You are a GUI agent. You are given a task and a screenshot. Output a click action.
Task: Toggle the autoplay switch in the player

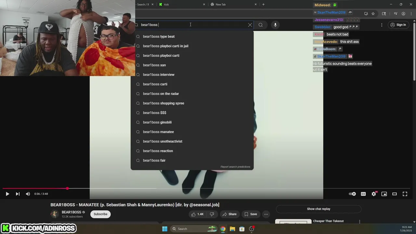(352, 194)
